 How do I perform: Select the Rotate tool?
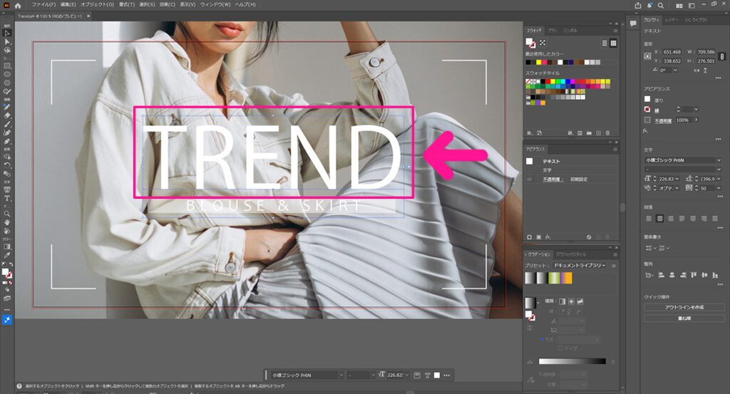7,165
